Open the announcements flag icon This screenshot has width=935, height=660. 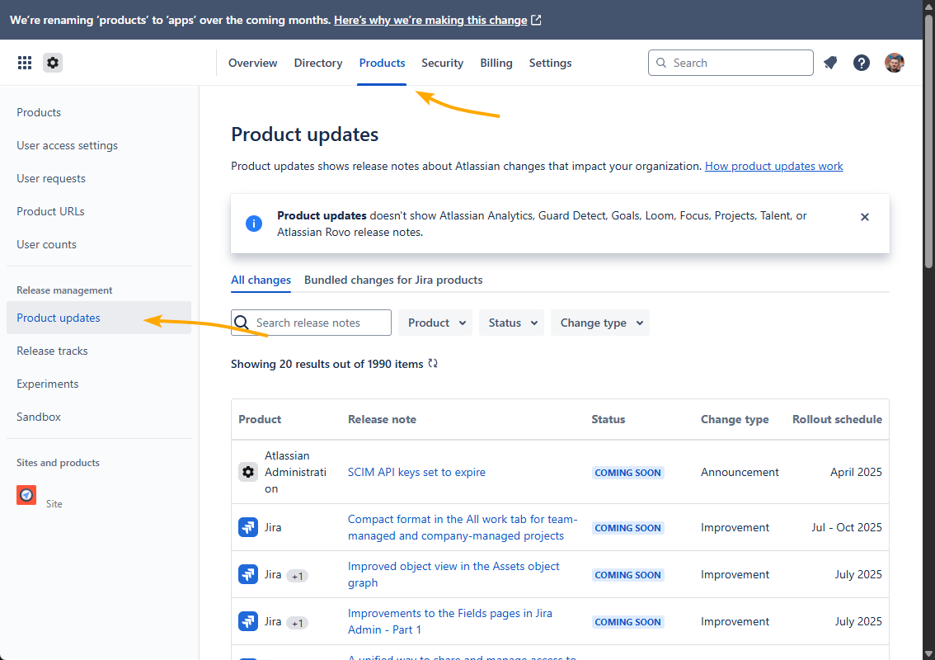tap(829, 63)
